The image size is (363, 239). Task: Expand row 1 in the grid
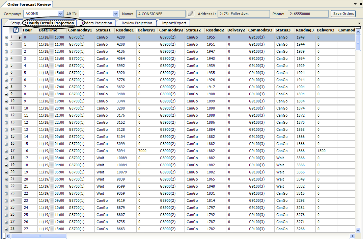click(x=6, y=38)
